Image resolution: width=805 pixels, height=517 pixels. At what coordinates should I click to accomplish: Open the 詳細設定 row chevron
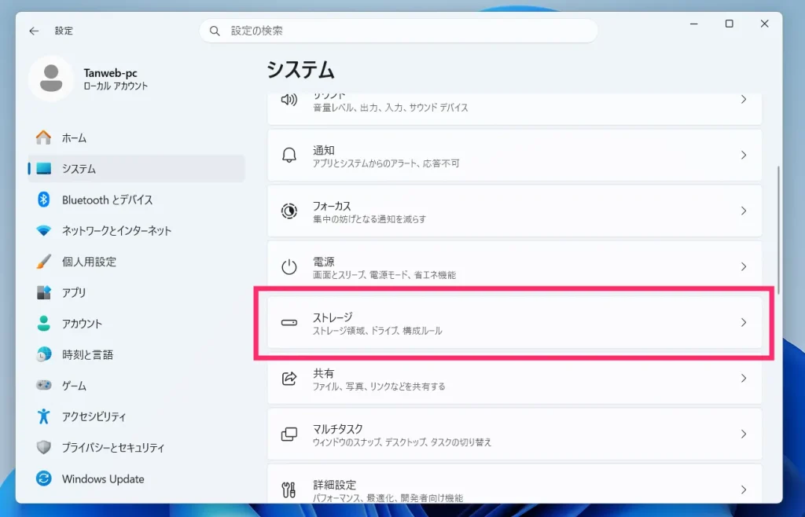pyautogui.click(x=744, y=489)
